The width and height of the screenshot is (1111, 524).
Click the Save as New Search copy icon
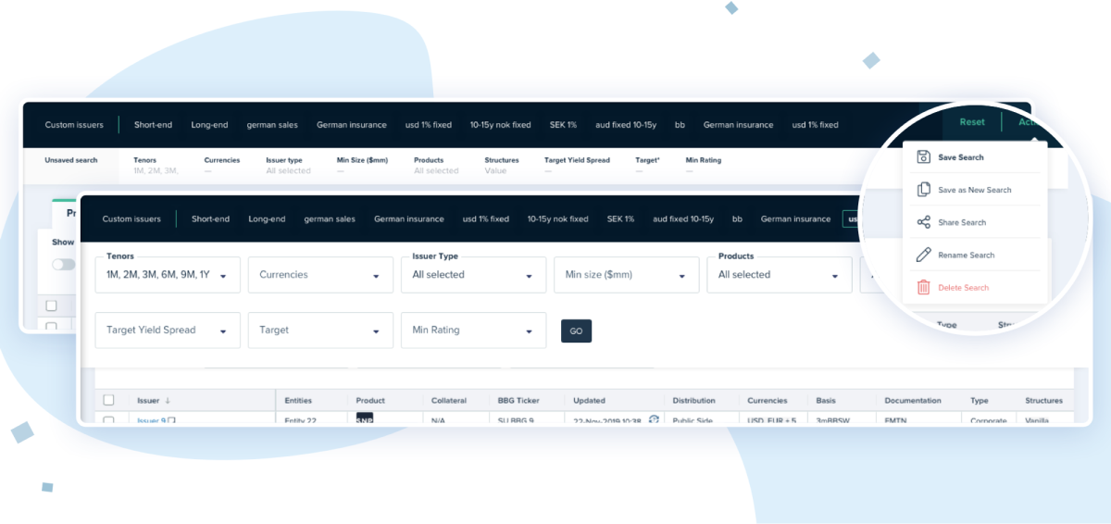click(x=923, y=190)
